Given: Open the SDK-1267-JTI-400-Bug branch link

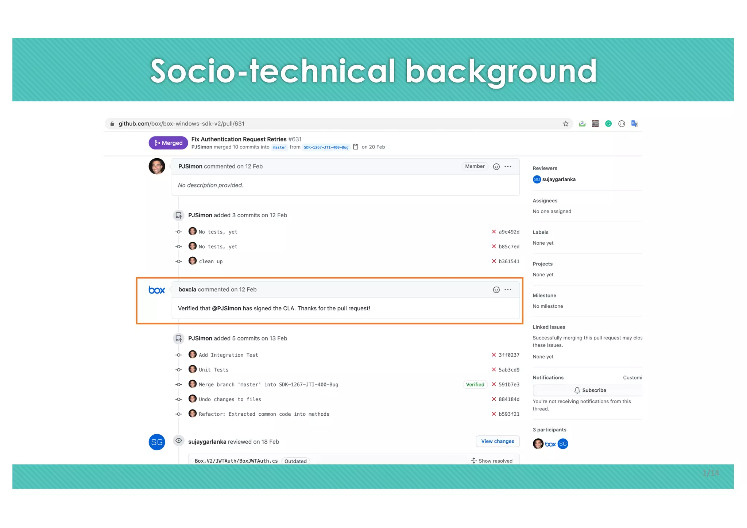Looking at the screenshot, I should point(326,147).
